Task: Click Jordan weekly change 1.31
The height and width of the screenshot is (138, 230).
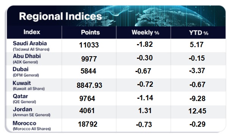Action: coord(145,110)
